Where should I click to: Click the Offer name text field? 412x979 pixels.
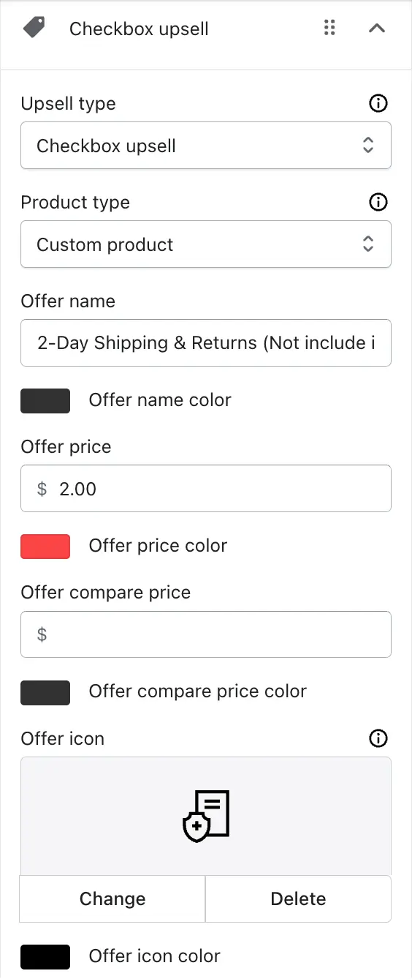tap(206, 342)
